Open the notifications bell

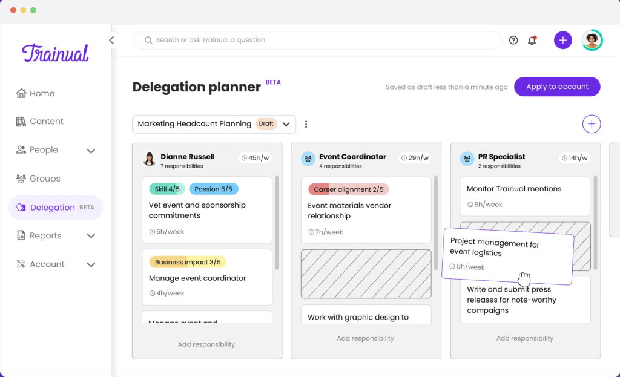tap(532, 41)
